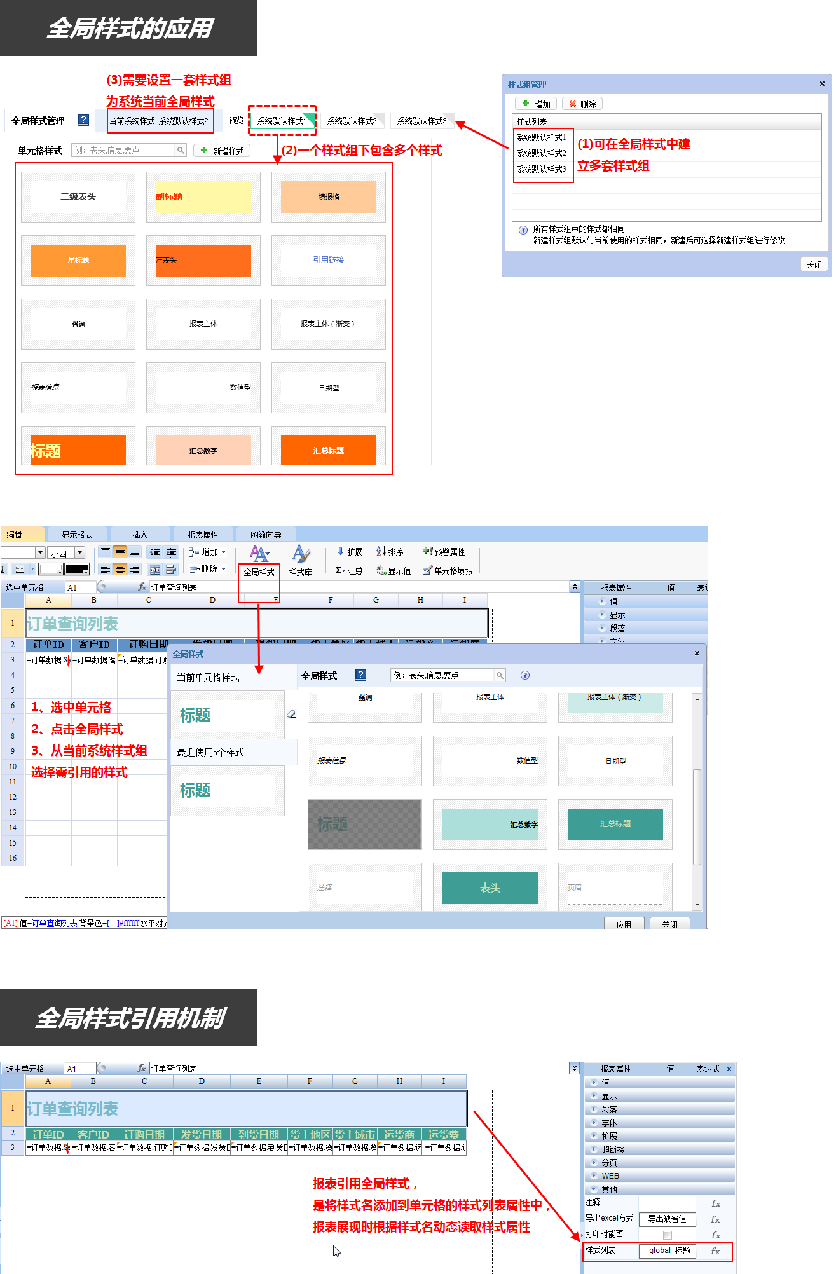Image resolution: width=836 pixels, height=1274 pixels.
Task: Open the 二级表头 style card
Action: tap(78, 197)
